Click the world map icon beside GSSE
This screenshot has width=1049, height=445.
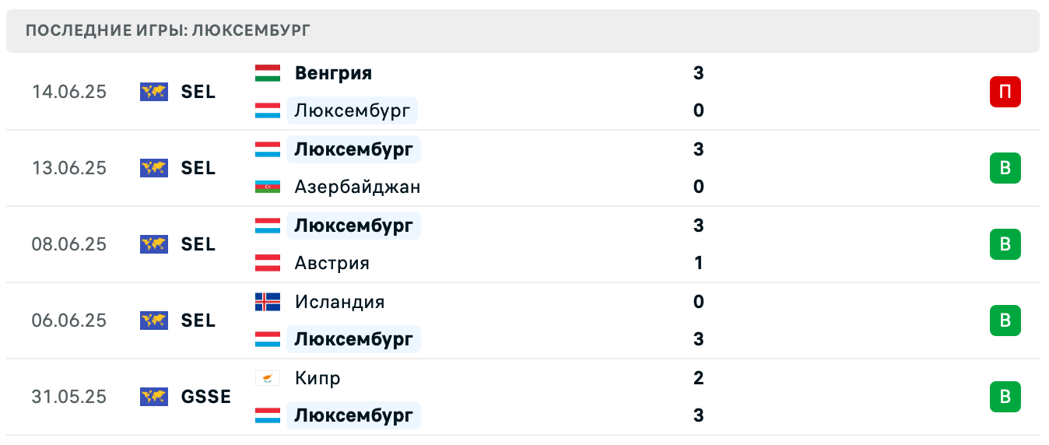coord(154,397)
